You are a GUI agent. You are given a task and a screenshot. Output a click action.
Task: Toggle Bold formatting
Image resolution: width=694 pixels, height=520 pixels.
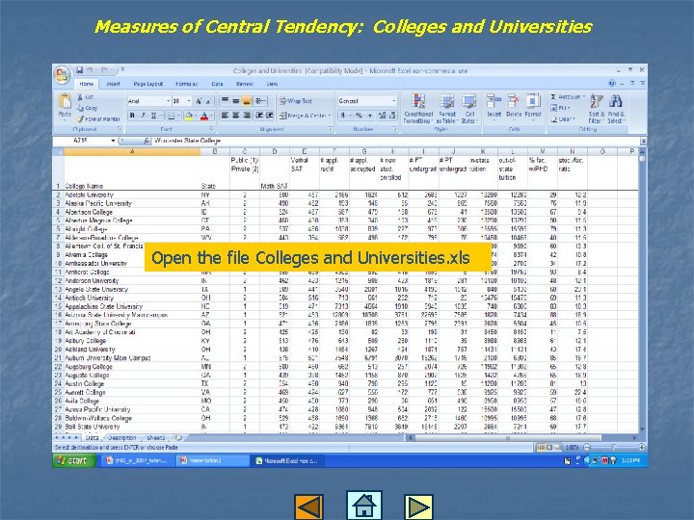[132, 116]
